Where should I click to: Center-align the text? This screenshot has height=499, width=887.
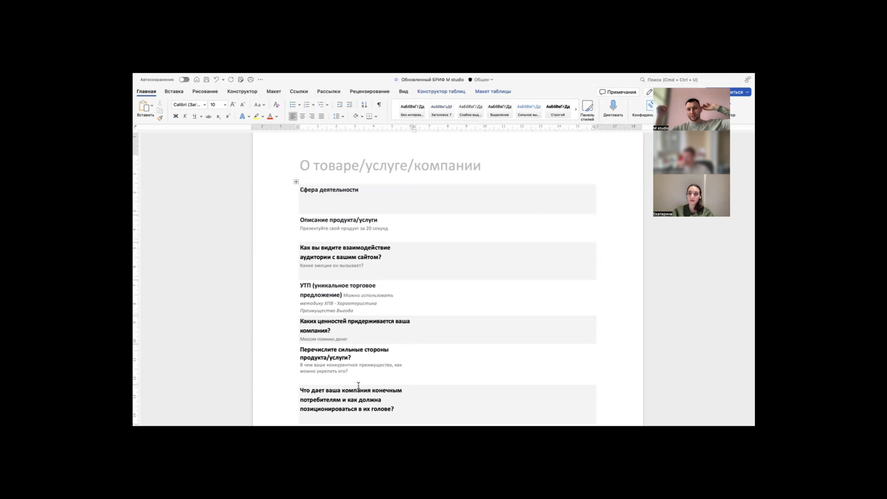pos(302,116)
